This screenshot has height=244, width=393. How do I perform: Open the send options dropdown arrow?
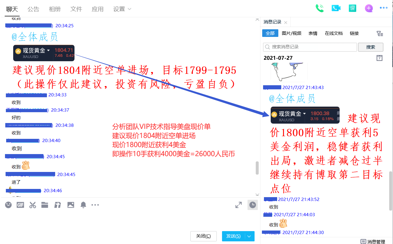coord(250,236)
